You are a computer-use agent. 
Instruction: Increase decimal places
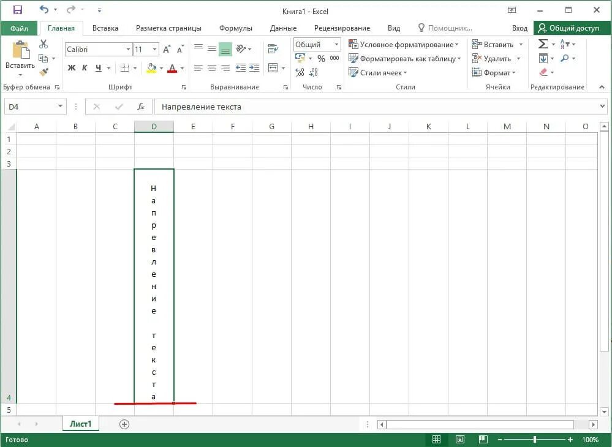pyautogui.click(x=300, y=72)
